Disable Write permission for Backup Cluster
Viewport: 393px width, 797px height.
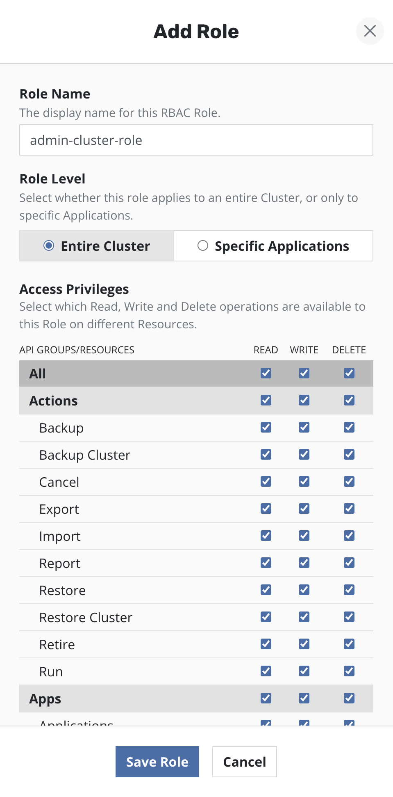coord(304,454)
